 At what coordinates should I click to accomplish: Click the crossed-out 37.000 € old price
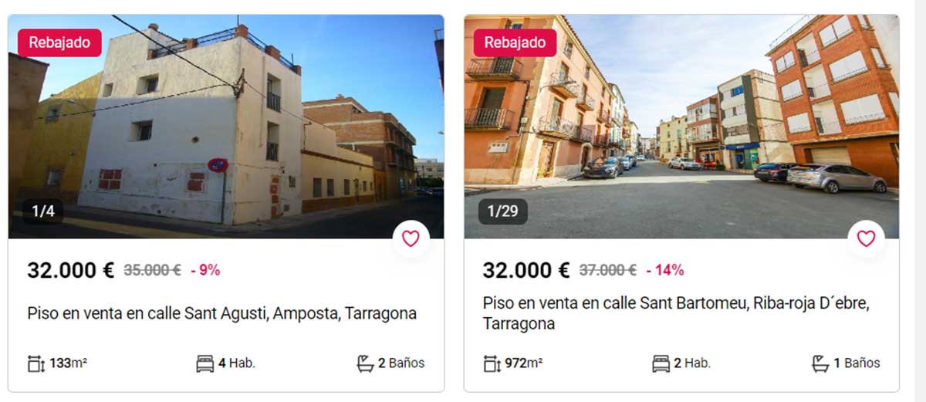tap(607, 270)
